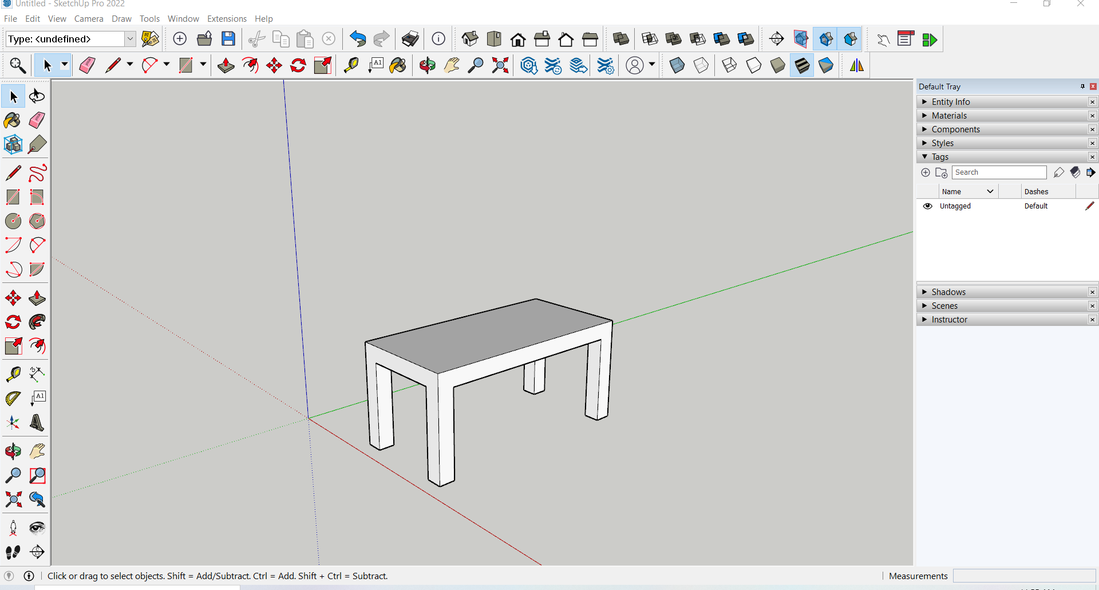This screenshot has height=590, width=1099.
Task: Open the Draw menu
Action: (121, 19)
